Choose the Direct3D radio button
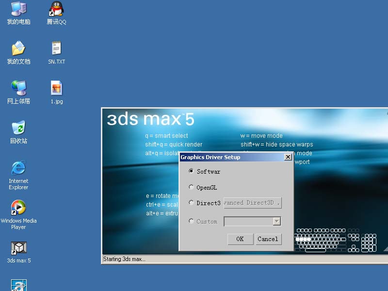 coord(191,203)
